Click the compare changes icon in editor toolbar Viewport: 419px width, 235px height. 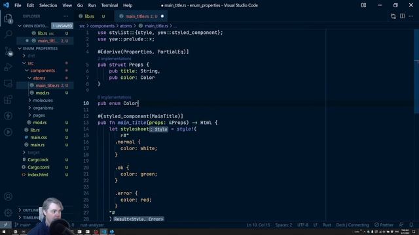(393, 16)
